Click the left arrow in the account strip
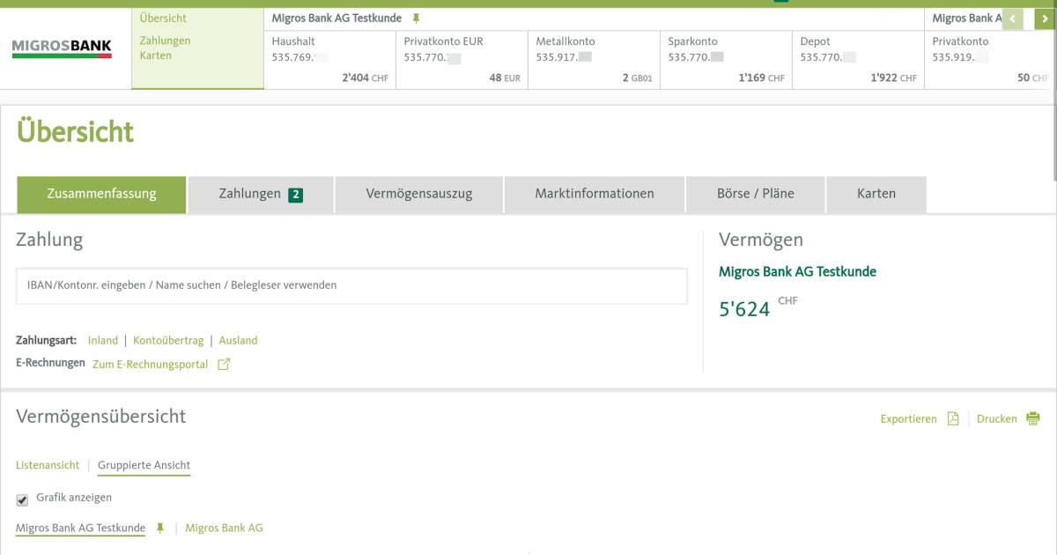1057x555 pixels. point(1013,18)
